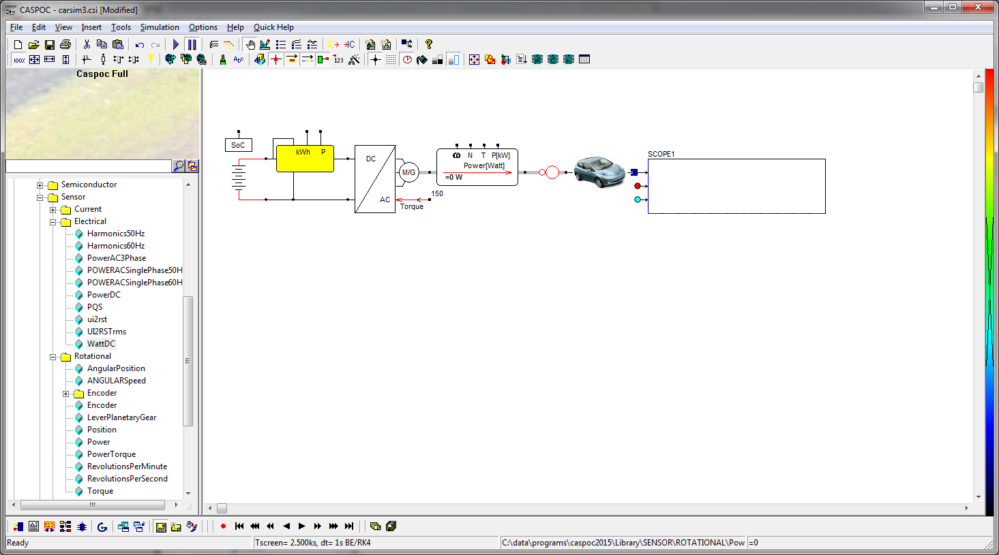The image size is (999, 555).
Task: Select the RevolutionsPerMinute library item
Action: pos(127,466)
